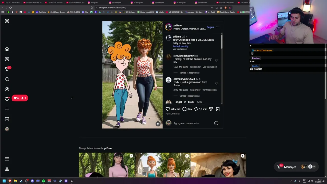
Task: Follow pri3me with Seguir button
Action: click(x=211, y=27)
